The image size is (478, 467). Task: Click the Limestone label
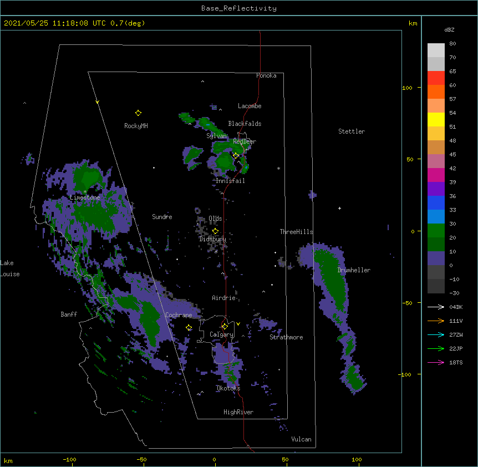(x=85, y=197)
